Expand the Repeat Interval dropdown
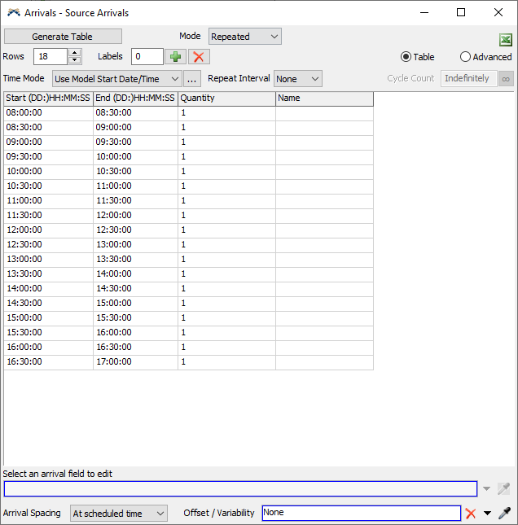The image size is (518, 525). (298, 79)
